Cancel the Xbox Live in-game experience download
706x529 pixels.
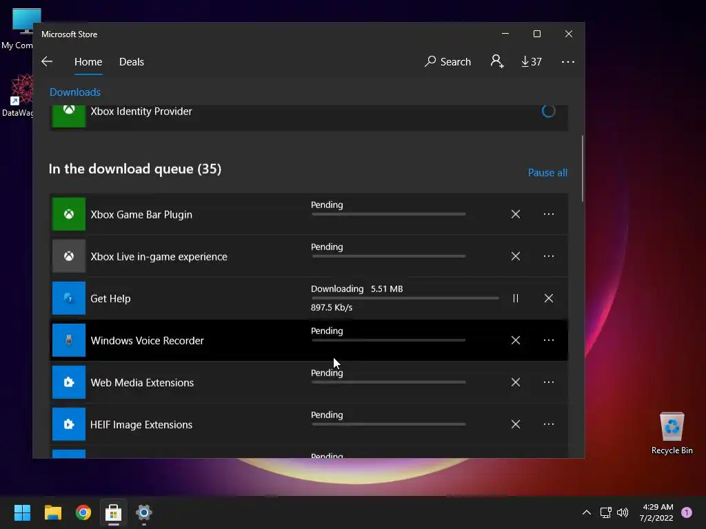click(x=516, y=256)
